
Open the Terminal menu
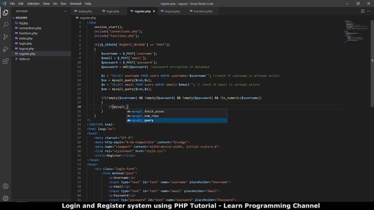(x=75, y=3)
